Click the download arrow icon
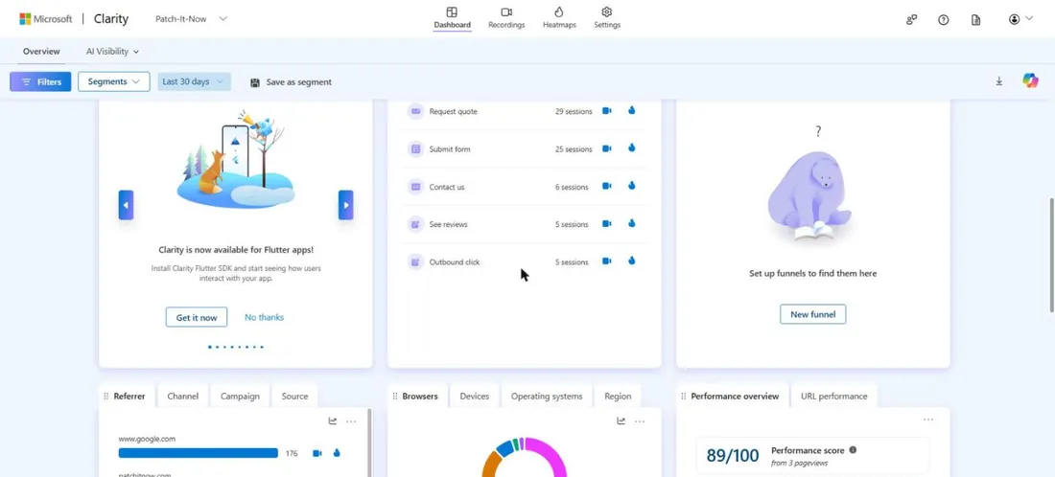The image size is (1055, 477). [999, 81]
